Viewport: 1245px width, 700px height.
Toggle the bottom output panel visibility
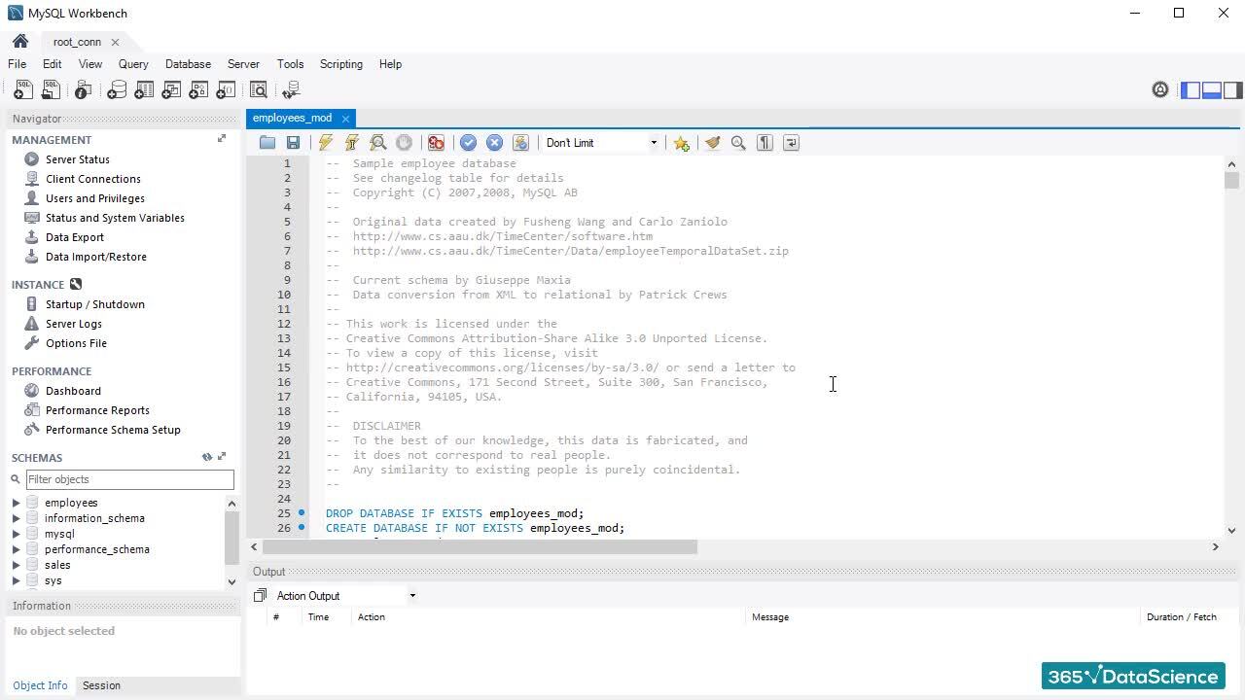click(x=1212, y=90)
